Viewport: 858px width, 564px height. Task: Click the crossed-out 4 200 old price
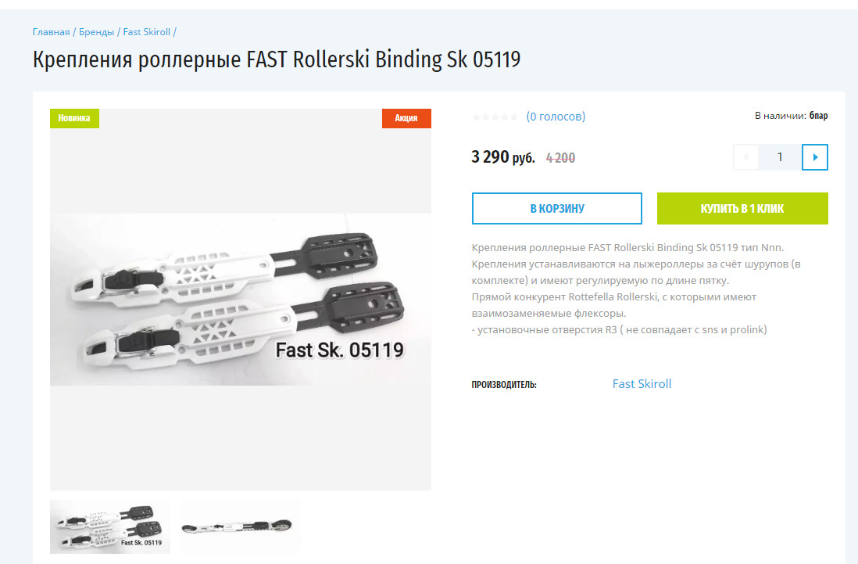pyautogui.click(x=560, y=157)
